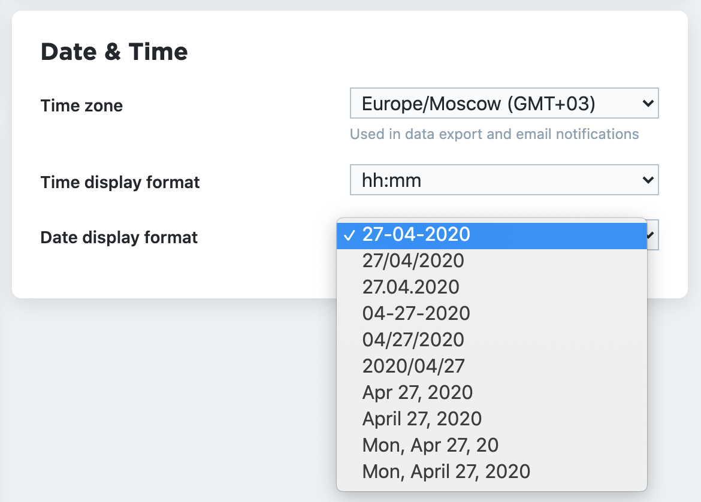Pick the Mon, April 27, 2020 format
This screenshot has height=502, width=701.
click(446, 471)
